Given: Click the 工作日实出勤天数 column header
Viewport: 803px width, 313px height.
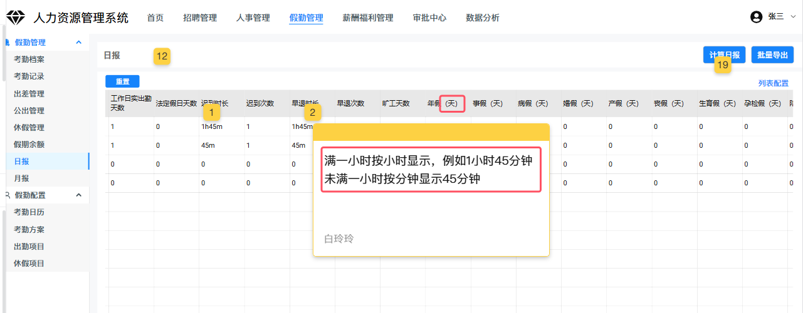Looking at the screenshot, I should tap(131, 103).
